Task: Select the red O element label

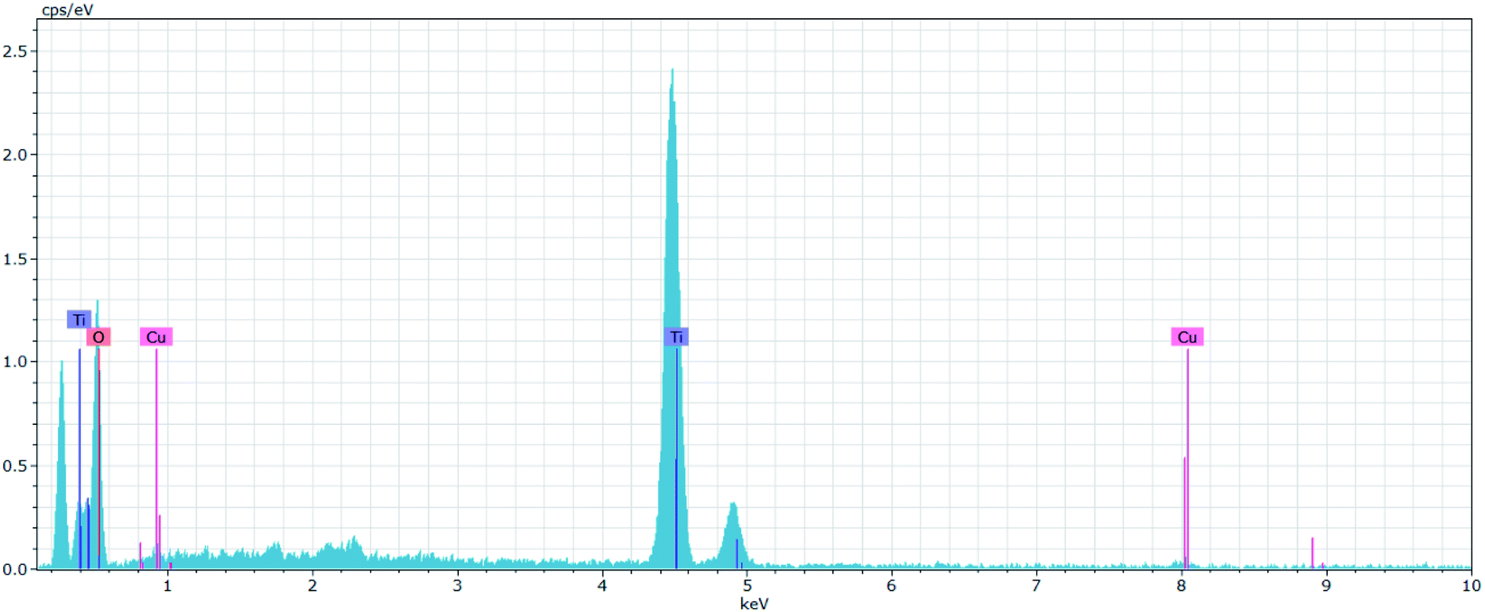Action: click(98, 337)
